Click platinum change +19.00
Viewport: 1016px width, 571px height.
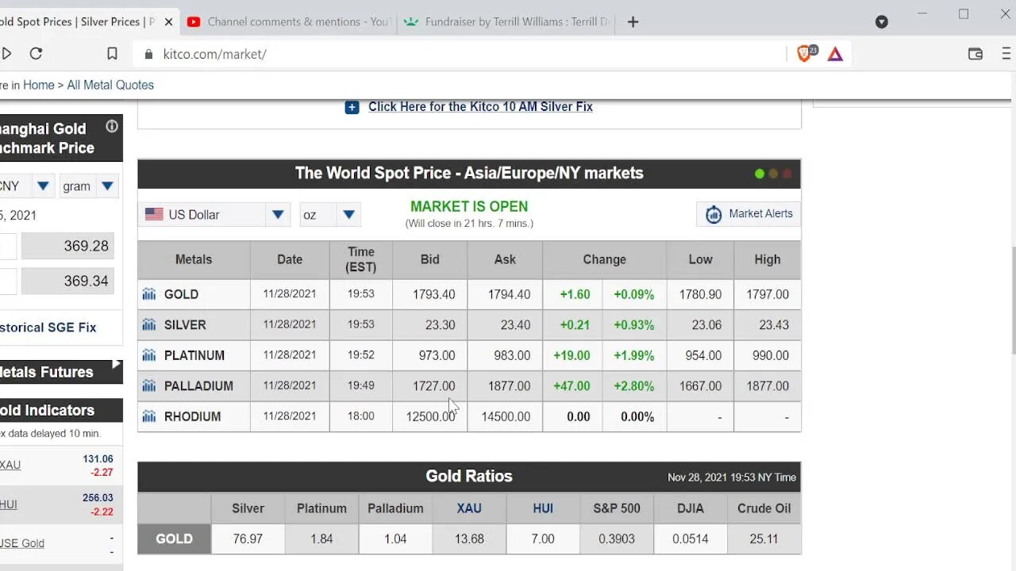coord(571,355)
